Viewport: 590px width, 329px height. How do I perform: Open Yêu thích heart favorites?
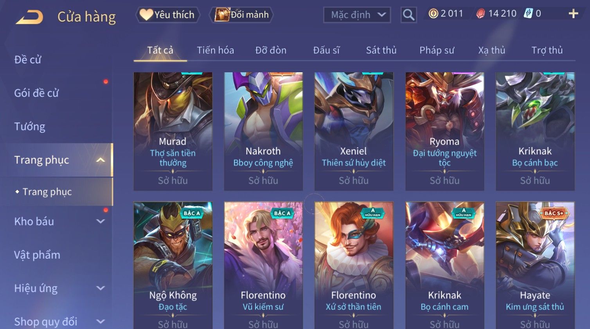(167, 15)
